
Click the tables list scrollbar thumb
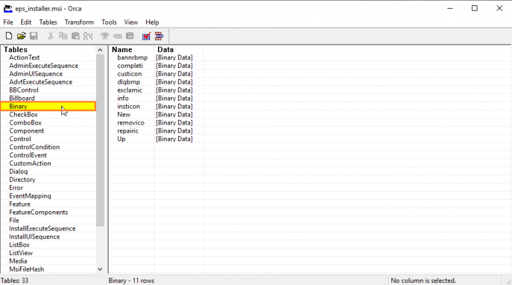tap(100, 140)
